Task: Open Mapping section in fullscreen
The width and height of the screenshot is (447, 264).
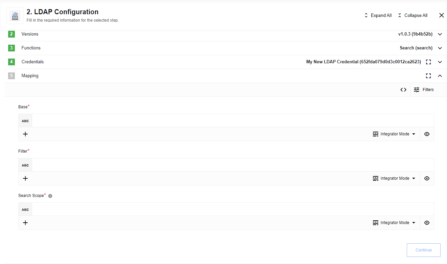Action: tap(428, 76)
